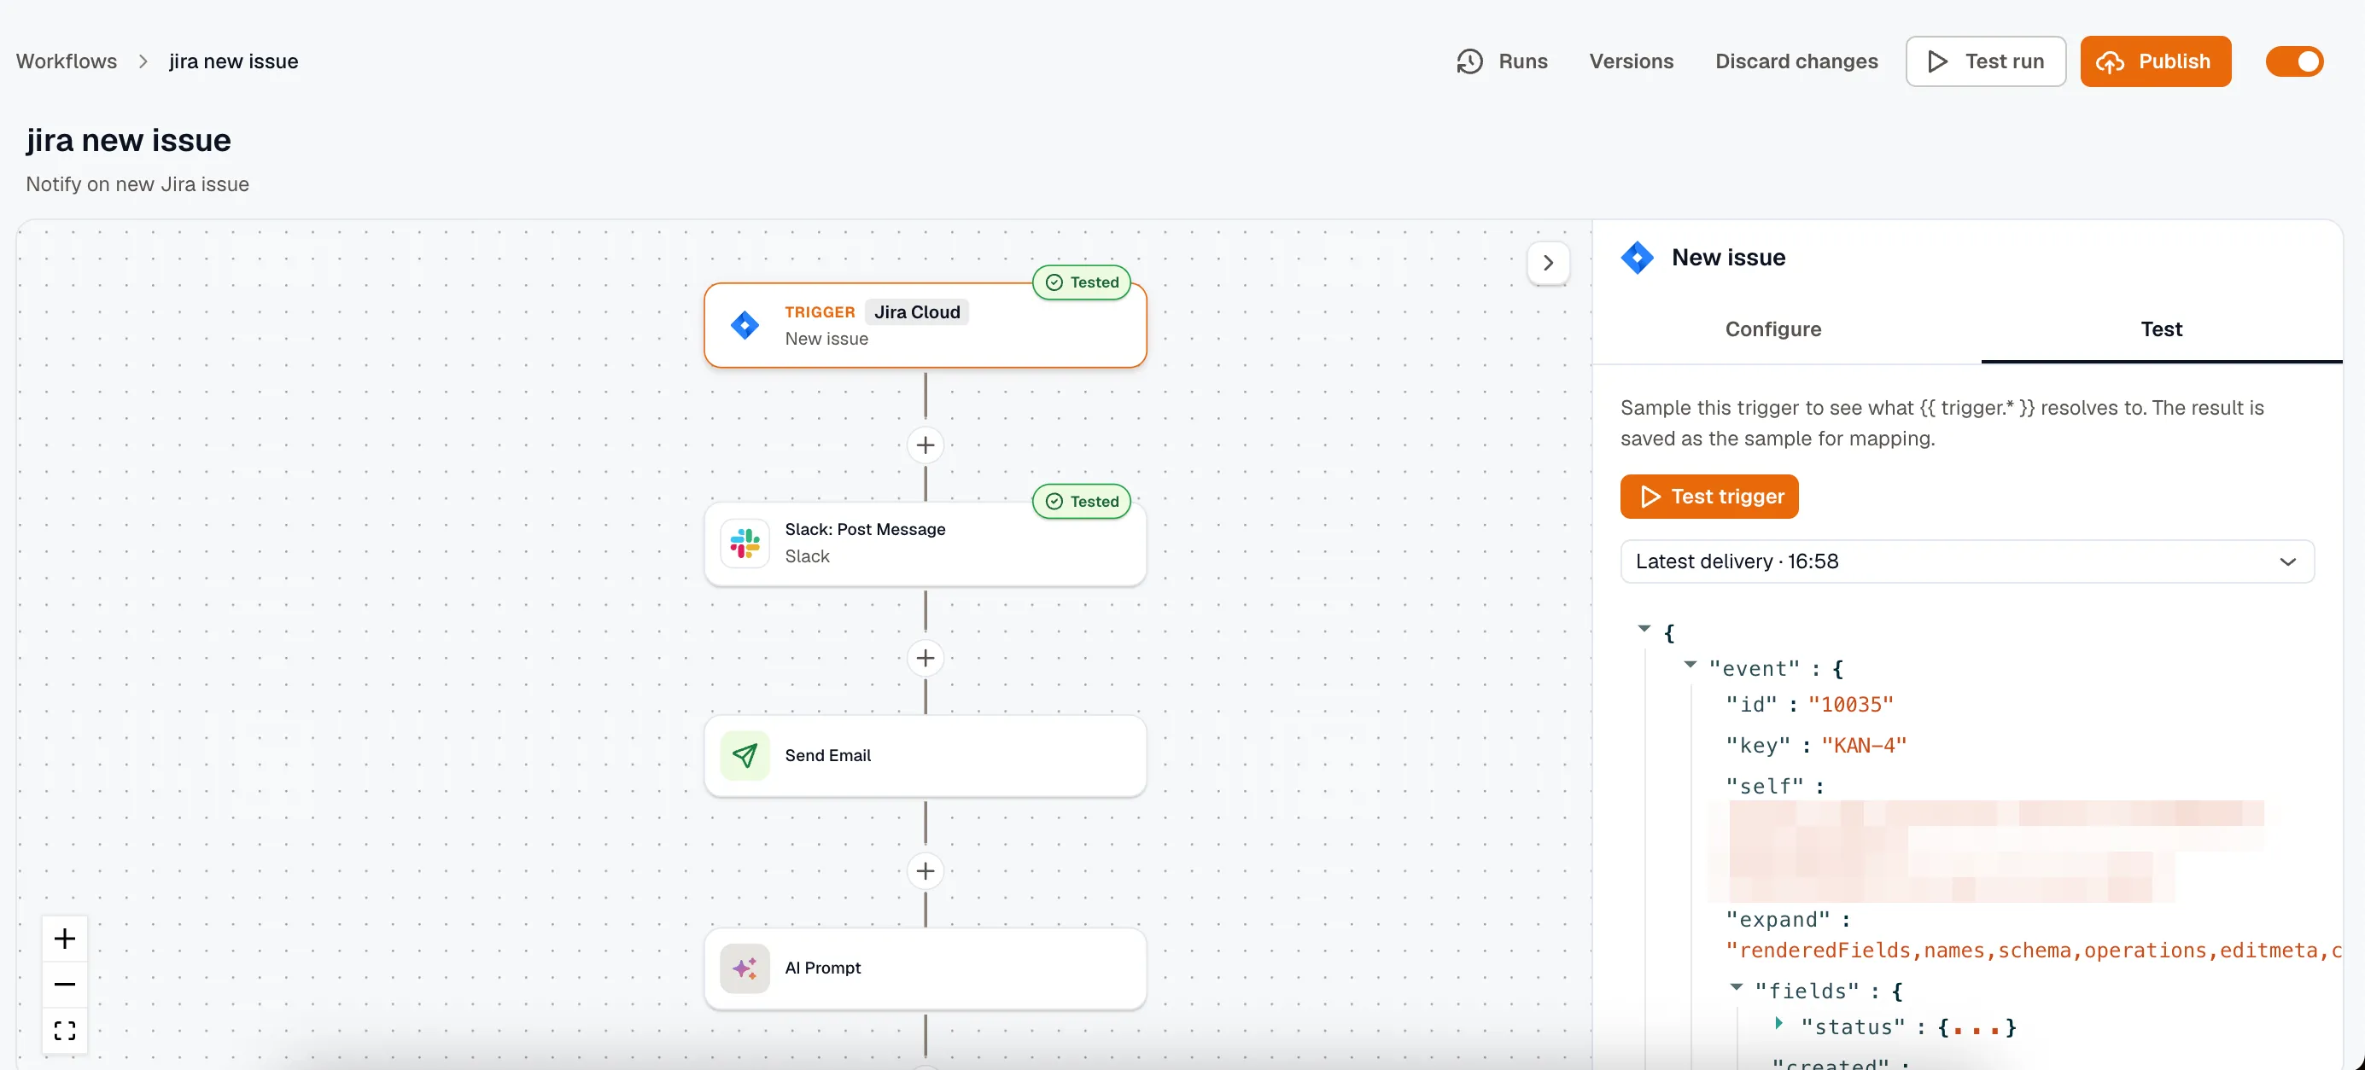
Task: Select the AI Prompt node
Action: point(925,968)
